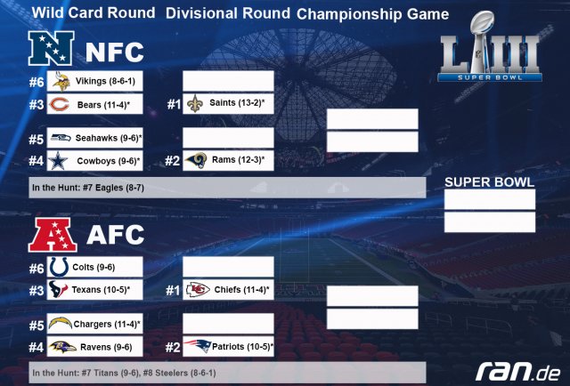
Task: Click empty slot above Saints entry
Action: [228, 81]
